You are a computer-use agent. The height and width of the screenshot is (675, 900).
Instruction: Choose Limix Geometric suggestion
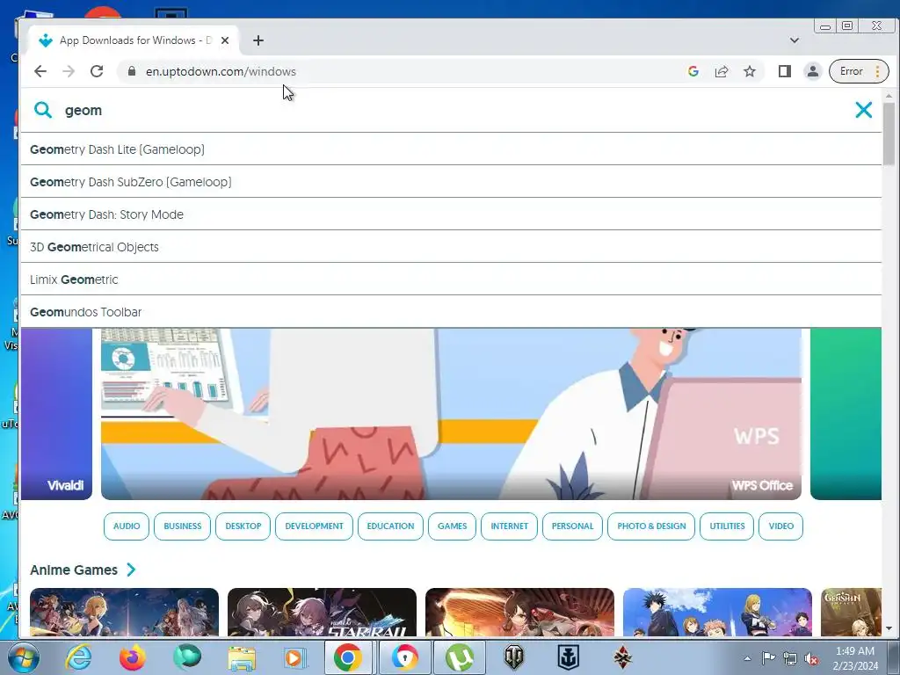(451, 279)
